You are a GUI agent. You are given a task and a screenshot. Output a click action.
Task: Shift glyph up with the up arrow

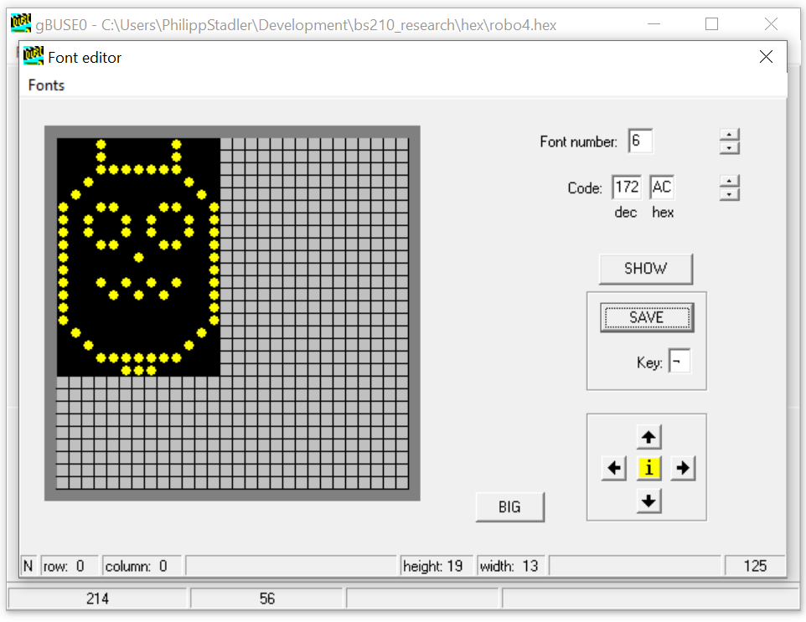click(648, 437)
